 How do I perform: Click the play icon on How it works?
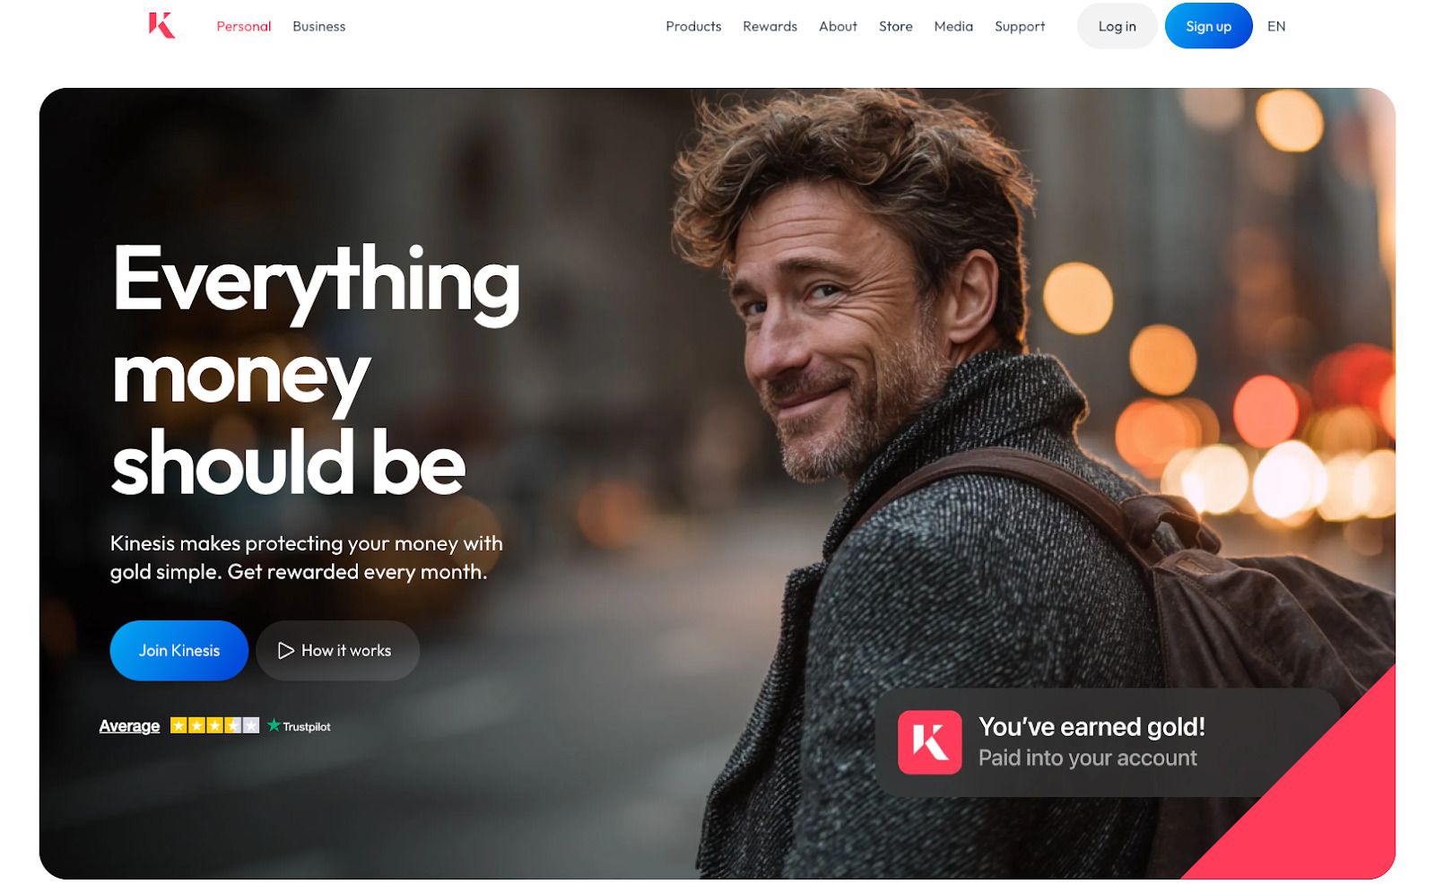pos(286,651)
